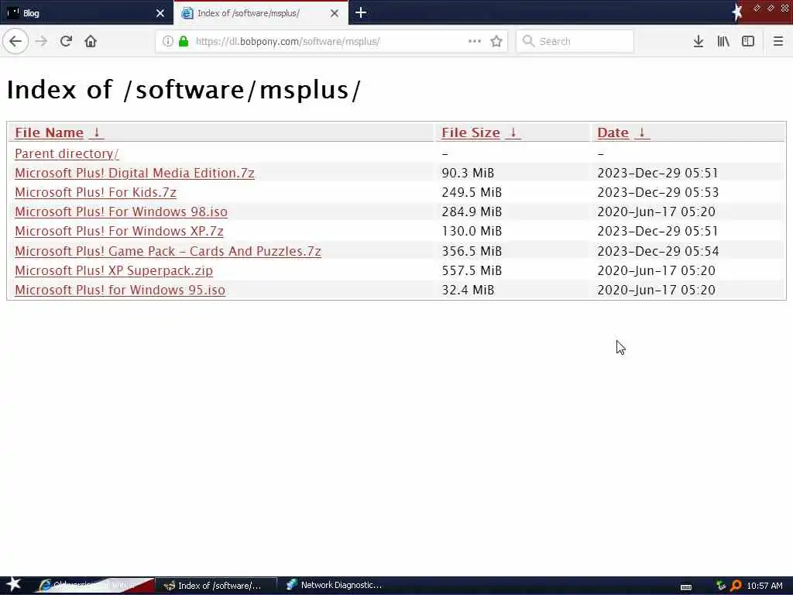Click the Index of /software/msplus/ page heading

click(x=184, y=90)
